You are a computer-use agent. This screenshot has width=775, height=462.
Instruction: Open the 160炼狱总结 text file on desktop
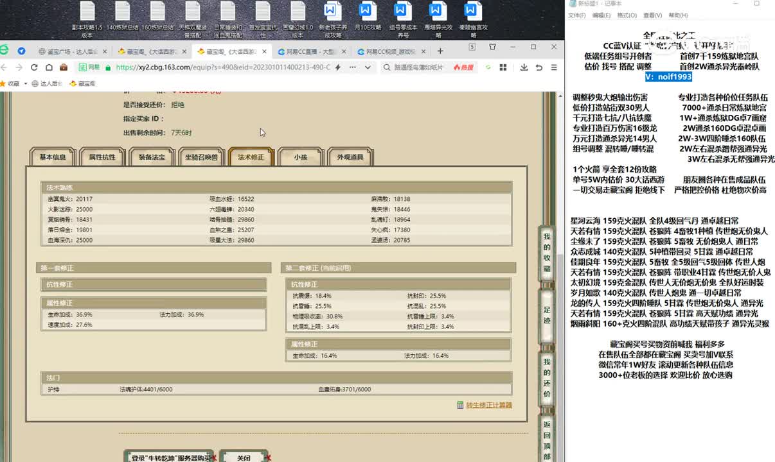coord(157,19)
